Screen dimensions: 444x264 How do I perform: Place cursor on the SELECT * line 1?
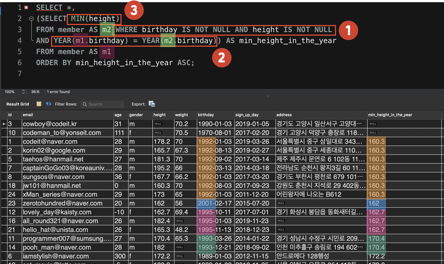tap(55, 7)
